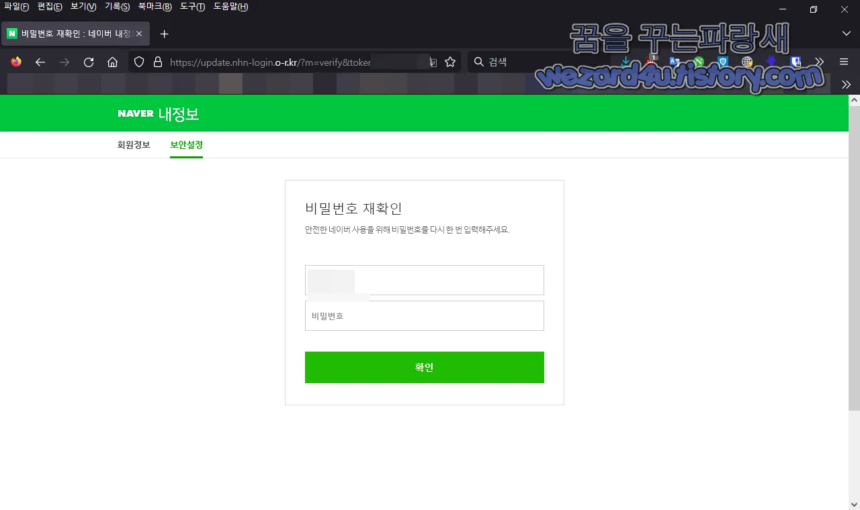Click the 내정보 header title
Viewport: 860px width, 510px height.
(179, 113)
